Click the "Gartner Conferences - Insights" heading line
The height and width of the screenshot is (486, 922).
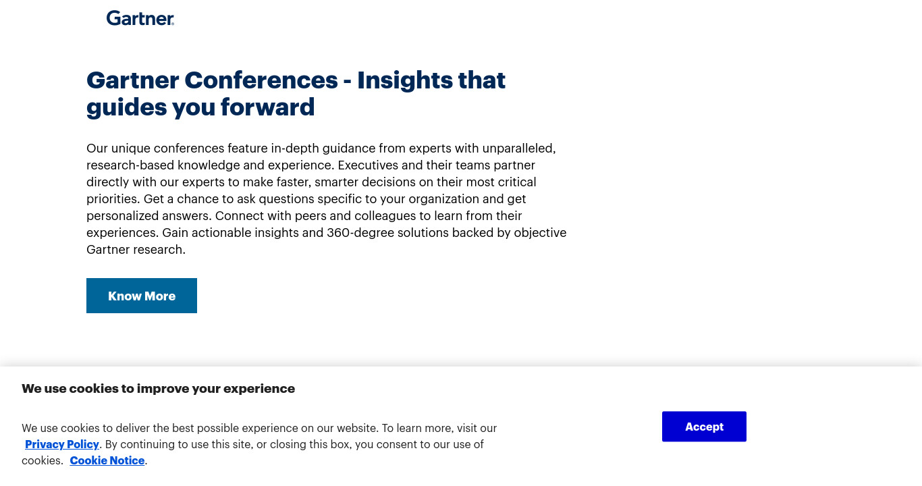pos(296,80)
